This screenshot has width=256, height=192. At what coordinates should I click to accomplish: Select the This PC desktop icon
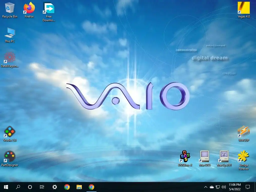coord(10,35)
